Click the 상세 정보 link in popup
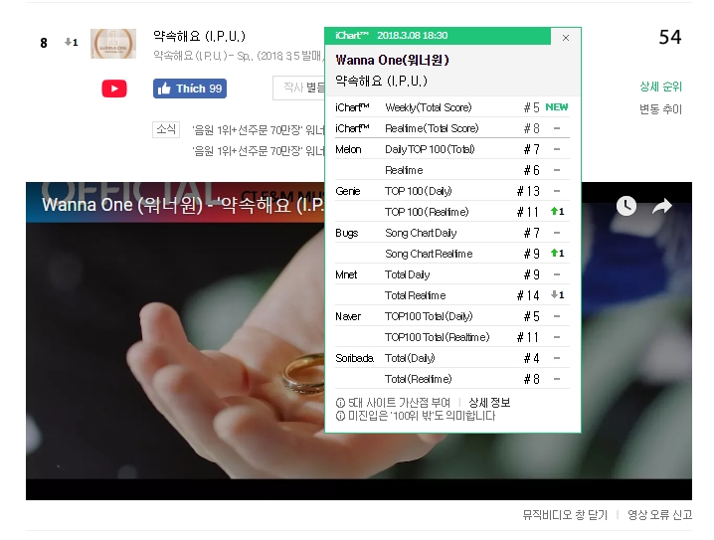This screenshot has width=714, height=540. click(x=489, y=403)
